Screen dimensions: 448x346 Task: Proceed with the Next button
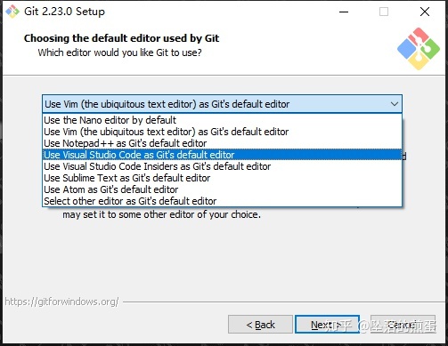tap(327, 325)
